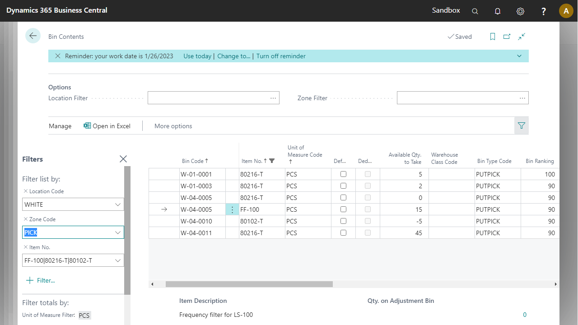Select bin code W-01-0001 cell

point(202,174)
